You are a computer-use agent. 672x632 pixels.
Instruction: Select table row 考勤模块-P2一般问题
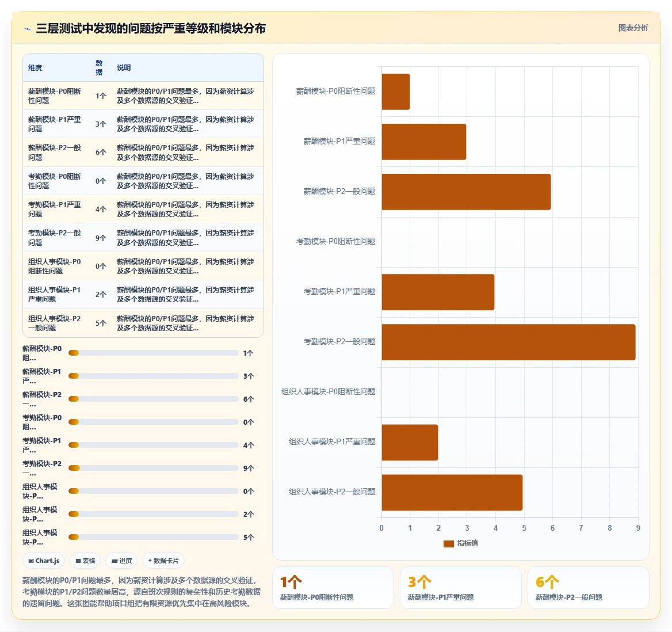tap(143, 238)
